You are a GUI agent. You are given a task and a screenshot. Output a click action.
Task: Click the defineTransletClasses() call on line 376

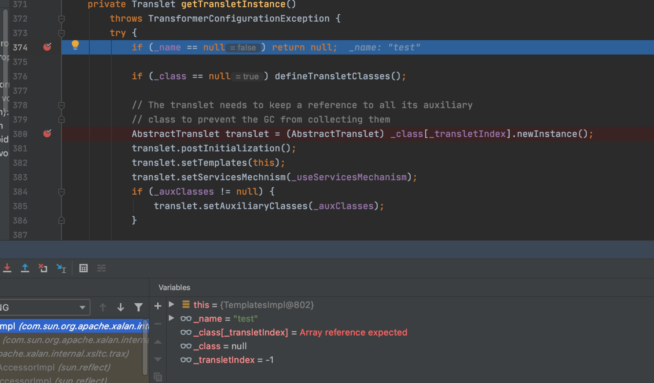[x=338, y=76]
